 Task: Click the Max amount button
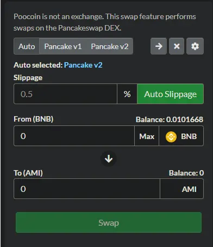147,136
